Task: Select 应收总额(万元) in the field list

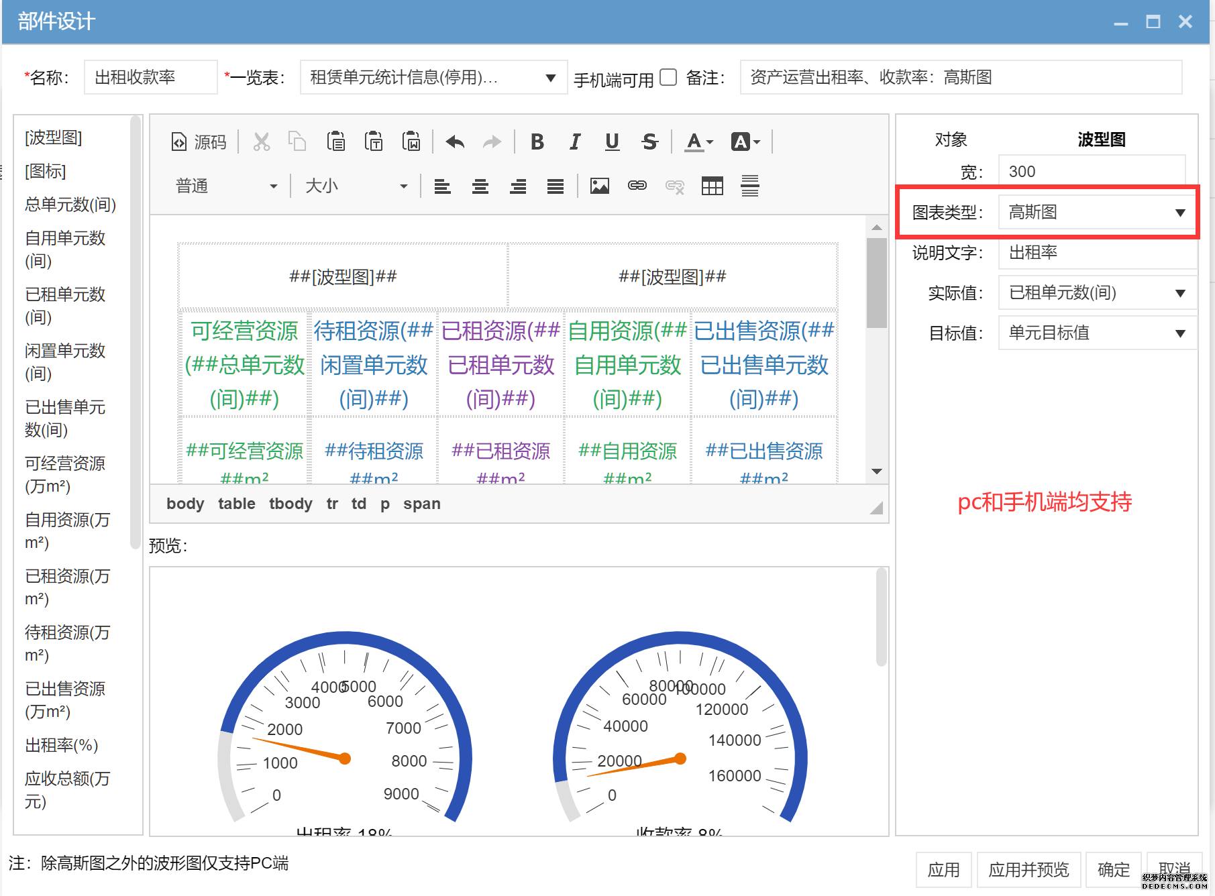Action: point(67,790)
